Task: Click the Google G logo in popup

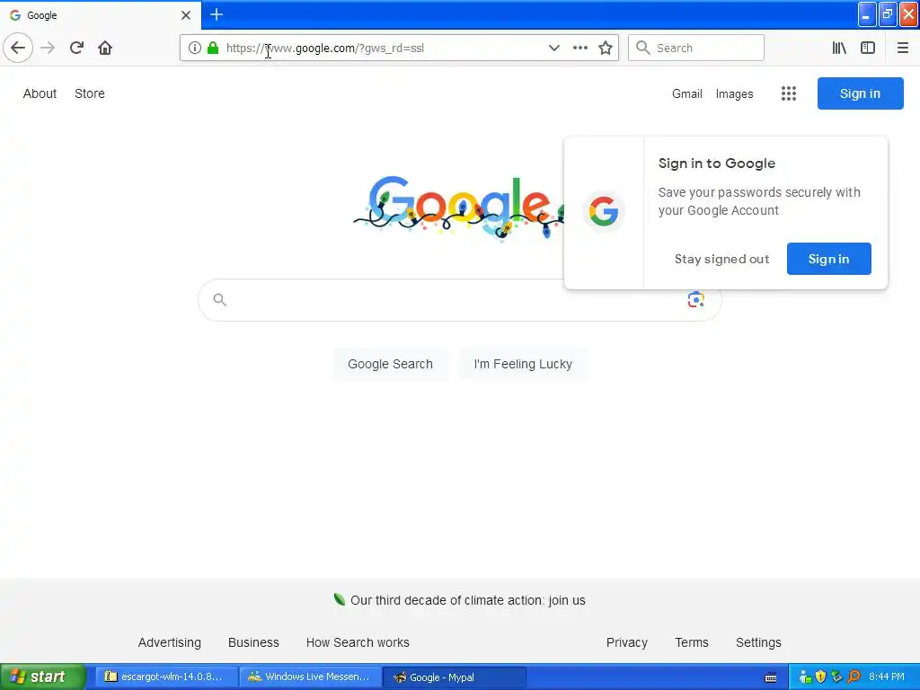Action: click(604, 210)
